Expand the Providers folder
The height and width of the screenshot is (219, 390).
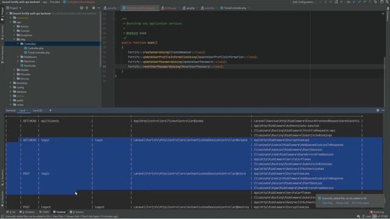[14, 74]
